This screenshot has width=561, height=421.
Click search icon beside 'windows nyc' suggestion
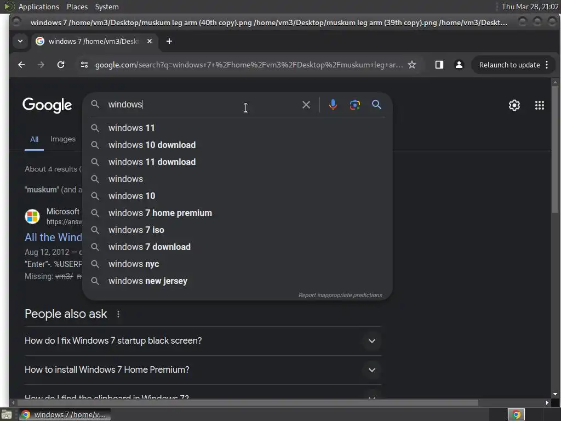coord(95,264)
